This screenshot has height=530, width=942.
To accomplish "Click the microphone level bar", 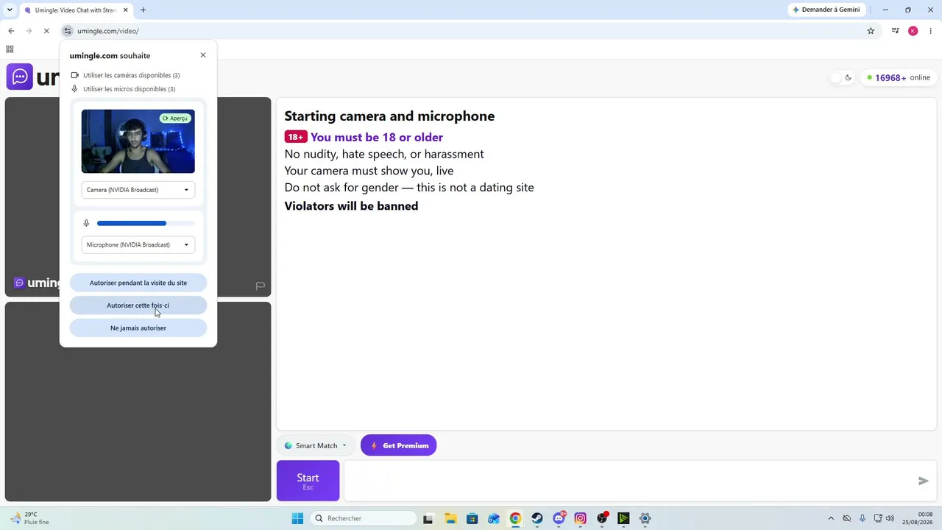I will pos(146,223).
